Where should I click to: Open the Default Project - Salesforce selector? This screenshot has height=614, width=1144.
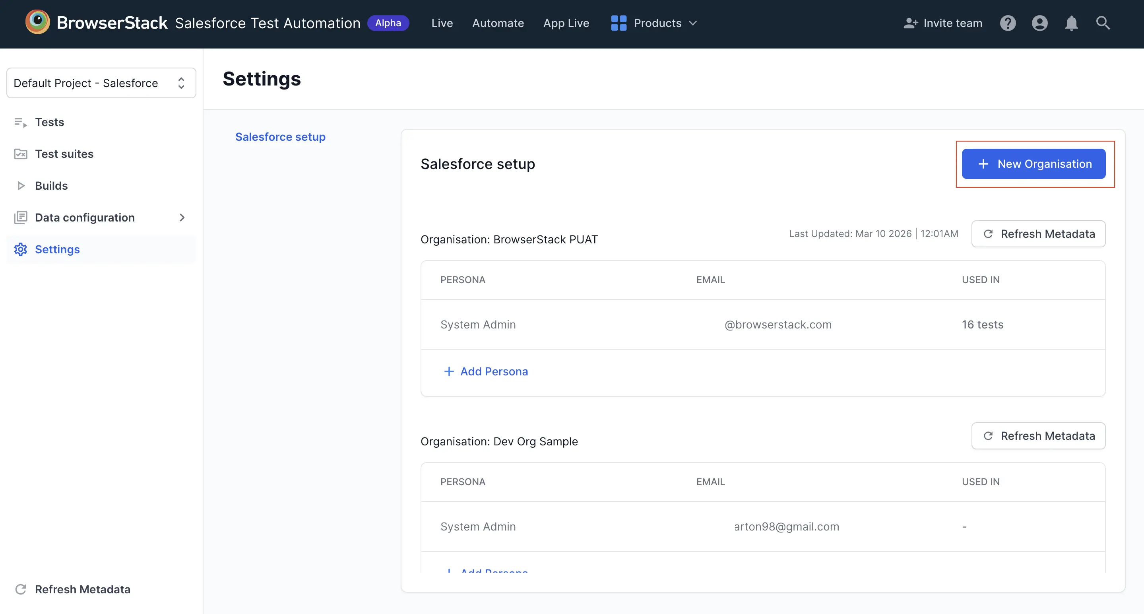(101, 83)
